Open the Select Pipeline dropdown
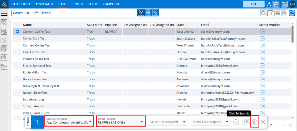 [x=121, y=122]
